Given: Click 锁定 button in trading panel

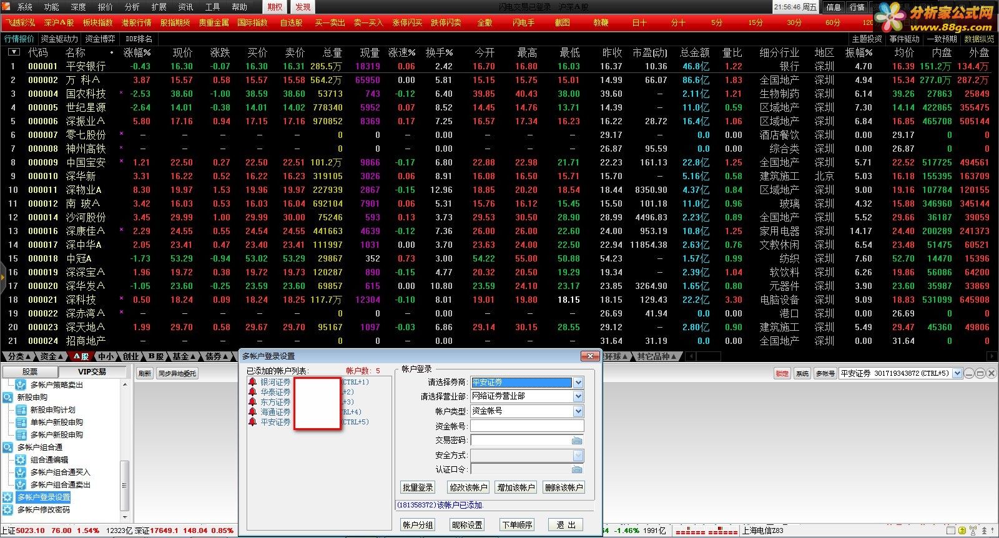Looking at the screenshot, I should (782, 373).
